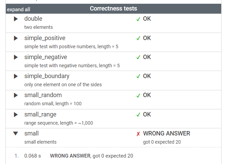Click WRONG ANSWER status on small test

pyautogui.click(x=166, y=133)
